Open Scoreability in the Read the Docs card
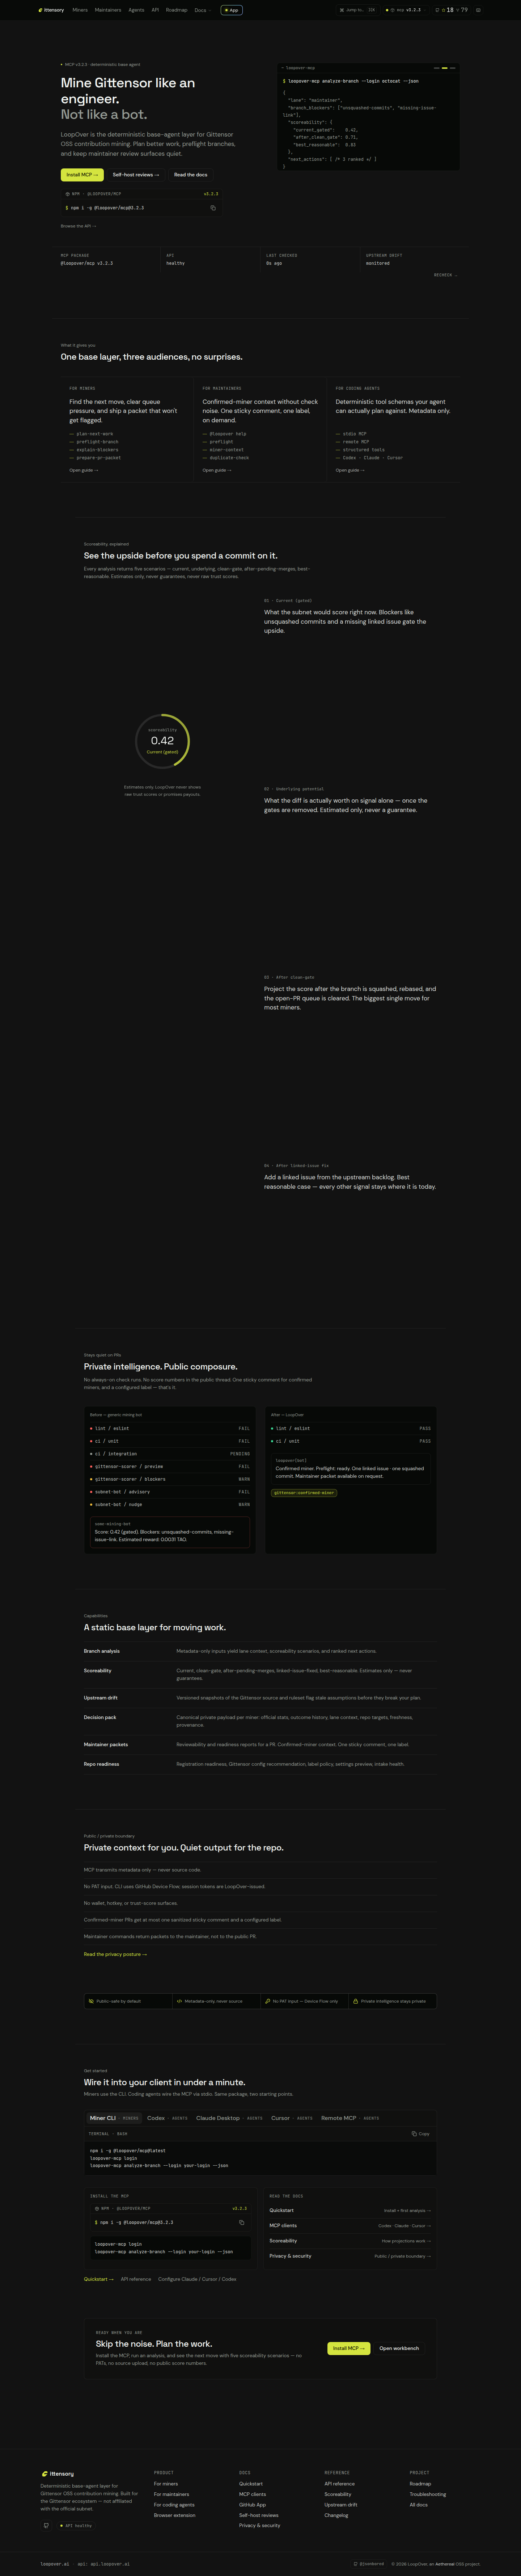The width and height of the screenshot is (521, 2576). click(350, 2241)
